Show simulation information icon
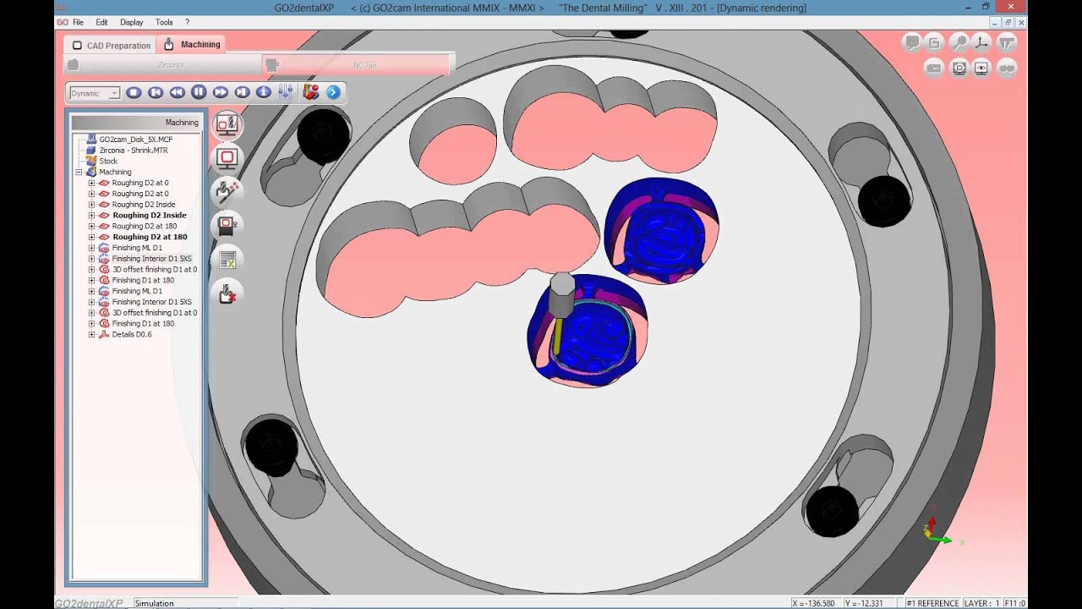The width and height of the screenshot is (1082, 609). click(264, 92)
